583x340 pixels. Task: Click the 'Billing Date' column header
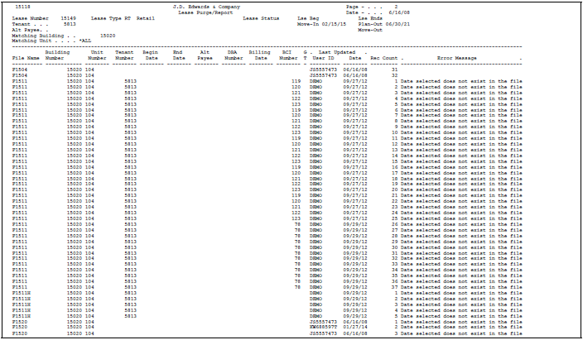coord(259,55)
